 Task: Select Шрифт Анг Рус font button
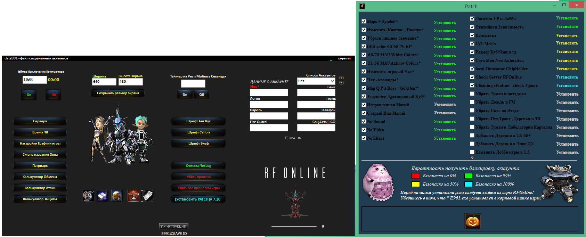click(x=198, y=121)
